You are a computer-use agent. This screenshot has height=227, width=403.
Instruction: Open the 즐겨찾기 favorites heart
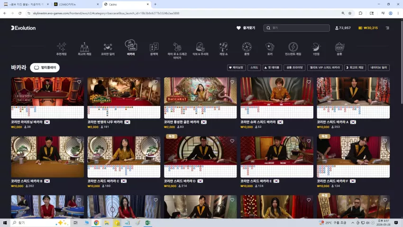point(246,28)
